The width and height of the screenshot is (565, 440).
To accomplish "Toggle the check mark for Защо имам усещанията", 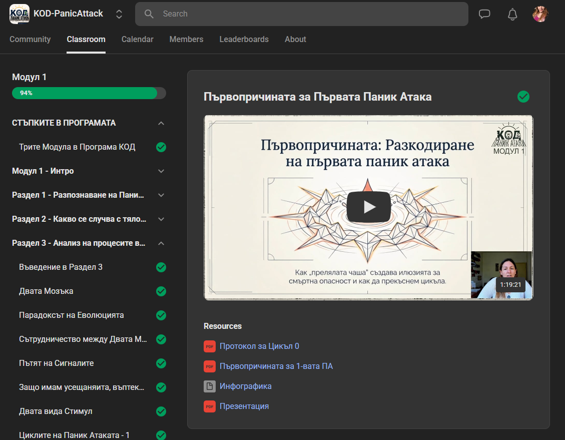I will pos(161,387).
